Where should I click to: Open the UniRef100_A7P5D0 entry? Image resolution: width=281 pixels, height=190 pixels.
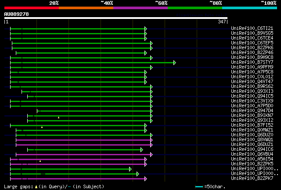point(252,106)
